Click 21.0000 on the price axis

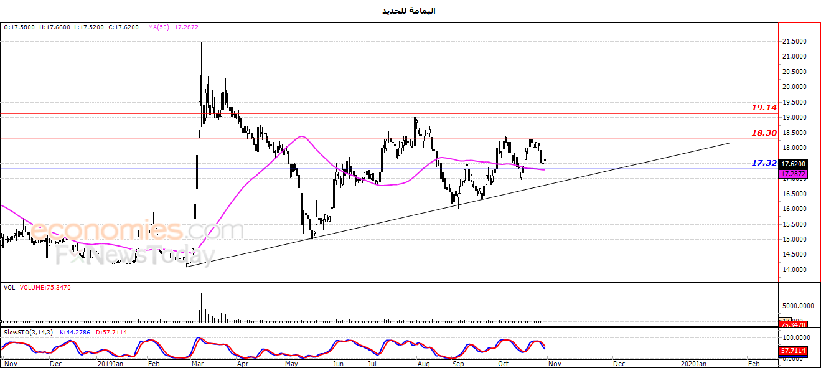(795, 57)
